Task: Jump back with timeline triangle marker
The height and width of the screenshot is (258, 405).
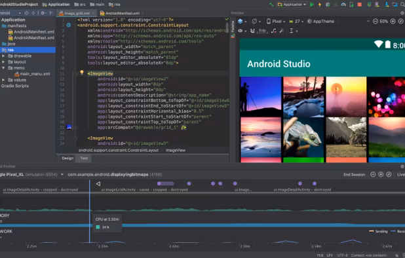Action: point(98,184)
